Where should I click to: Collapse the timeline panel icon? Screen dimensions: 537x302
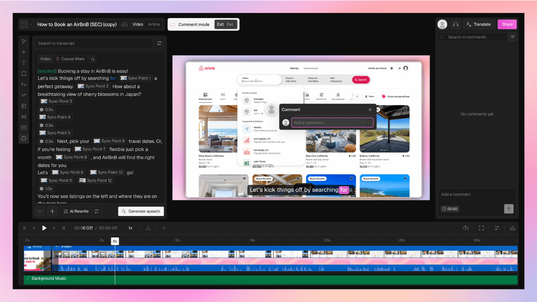(x=513, y=228)
